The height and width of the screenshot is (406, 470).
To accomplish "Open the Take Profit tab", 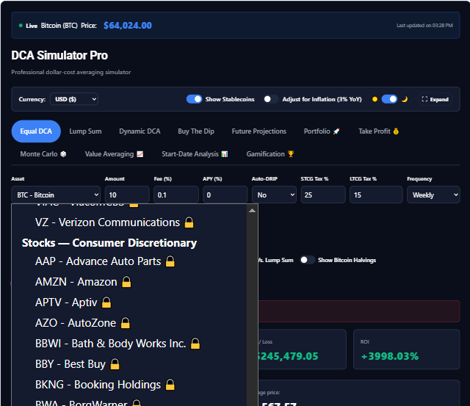I will pyautogui.click(x=379, y=131).
